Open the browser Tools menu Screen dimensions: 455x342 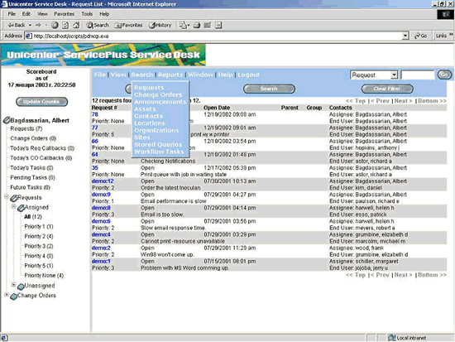click(x=87, y=14)
